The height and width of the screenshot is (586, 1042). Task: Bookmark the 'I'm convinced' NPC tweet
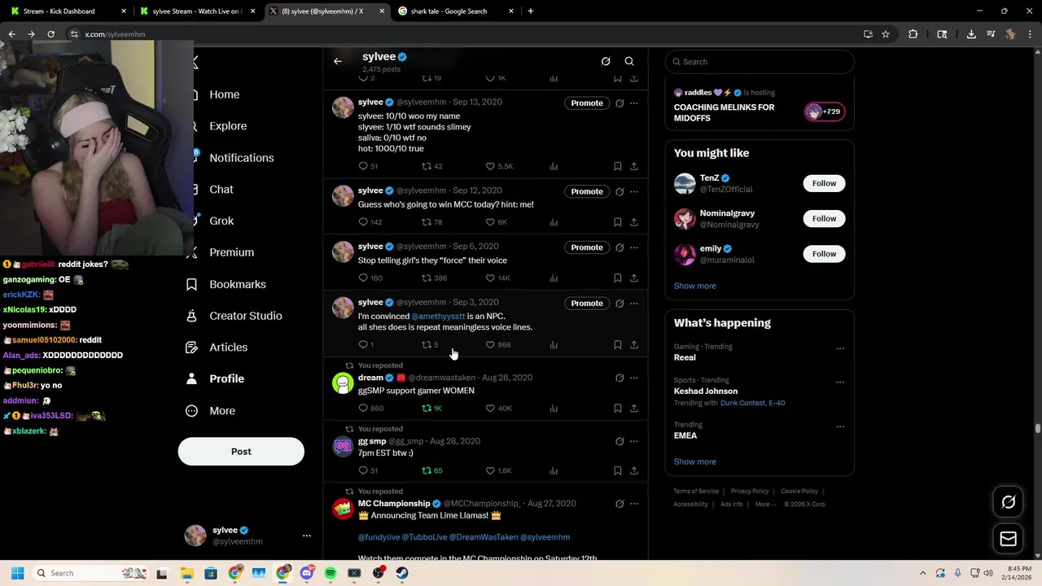tap(618, 345)
